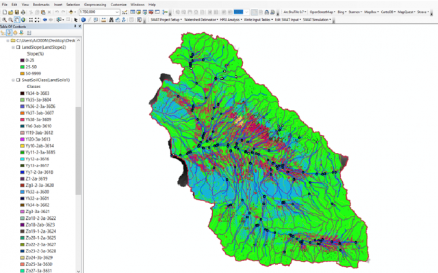Print the map
This screenshot has width=438, height=273.
pos(23,12)
